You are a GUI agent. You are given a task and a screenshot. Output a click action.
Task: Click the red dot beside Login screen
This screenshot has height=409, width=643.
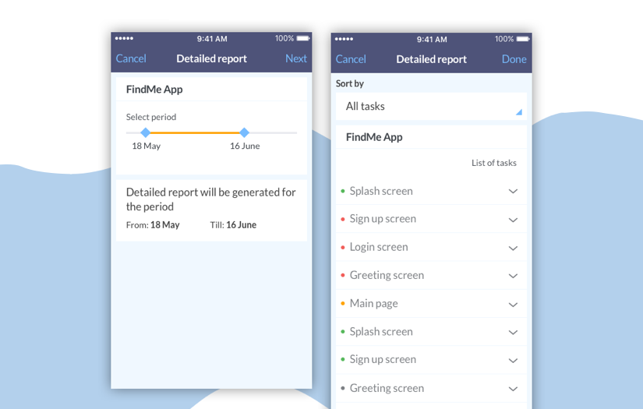click(x=343, y=247)
